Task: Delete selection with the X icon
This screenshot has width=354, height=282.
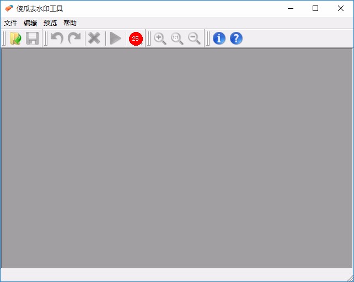Action: [x=94, y=38]
